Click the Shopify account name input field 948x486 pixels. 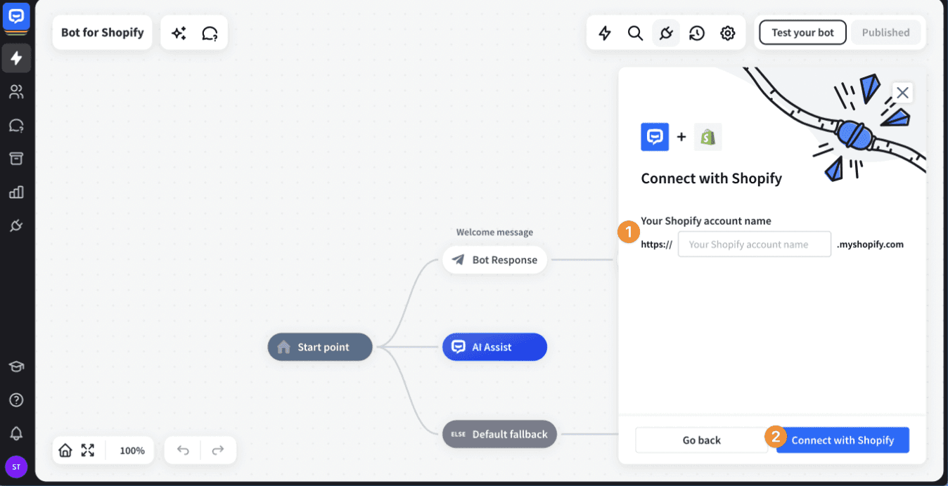click(754, 244)
